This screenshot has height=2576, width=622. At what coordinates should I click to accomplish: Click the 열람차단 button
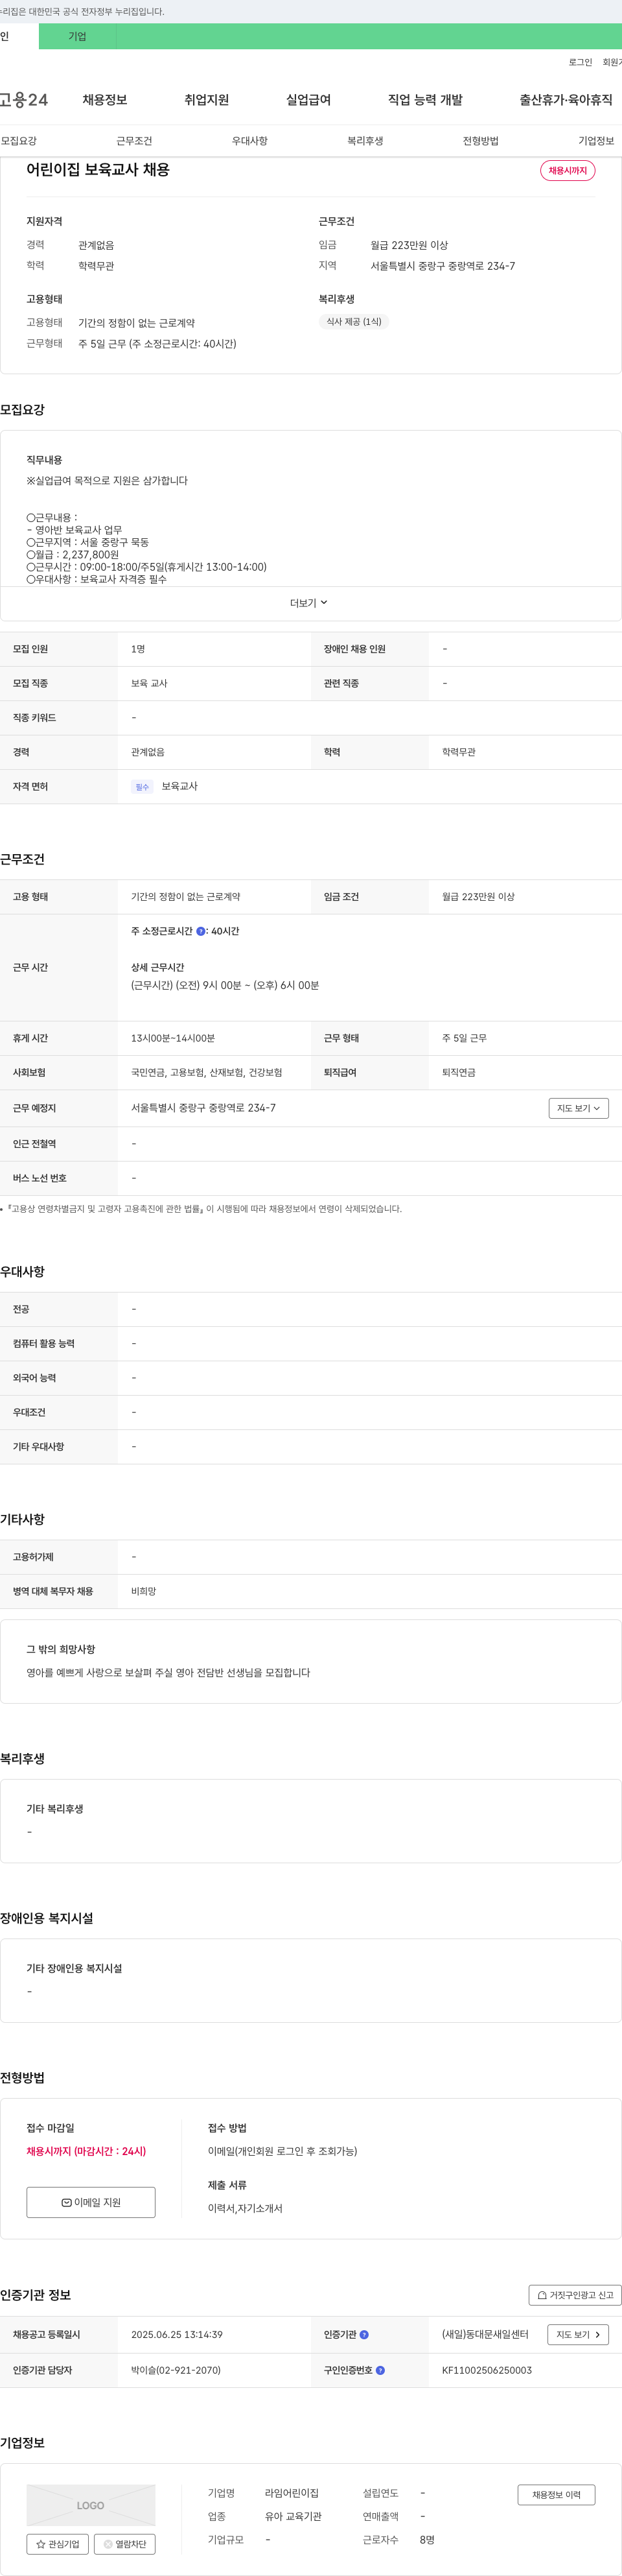(x=125, y=2543)
